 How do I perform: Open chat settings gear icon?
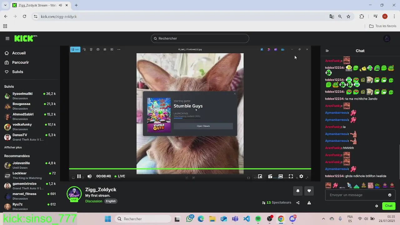377,206
